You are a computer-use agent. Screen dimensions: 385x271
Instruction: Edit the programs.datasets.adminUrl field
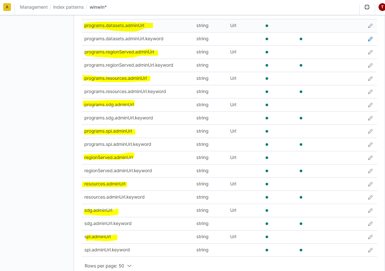pyautogui.click(x=370, y=25)
